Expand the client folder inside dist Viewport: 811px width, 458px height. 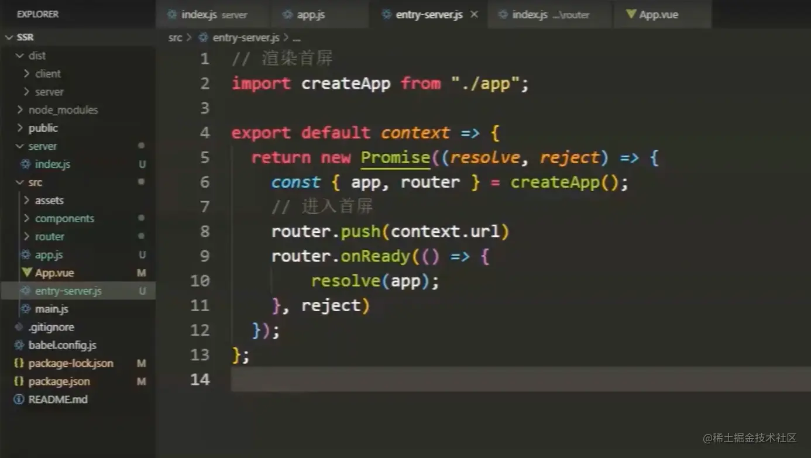point(26,74)
